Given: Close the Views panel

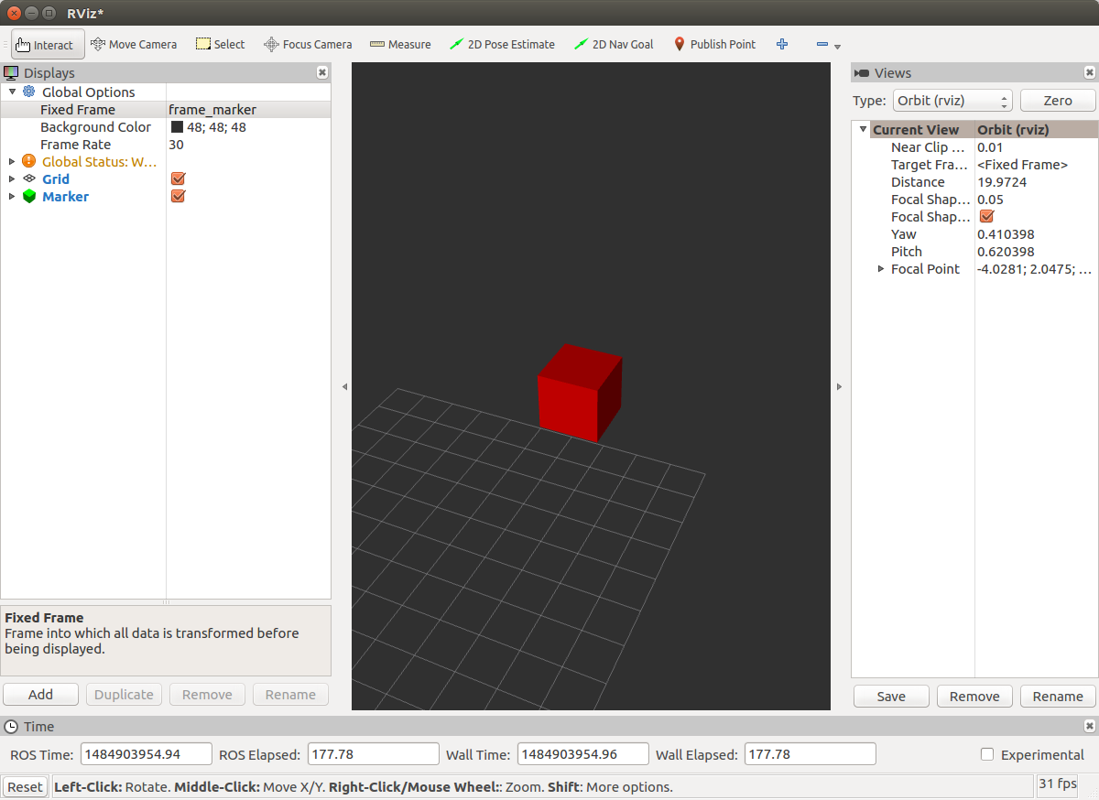Looking at the screenshot, I should point(1090,72).
